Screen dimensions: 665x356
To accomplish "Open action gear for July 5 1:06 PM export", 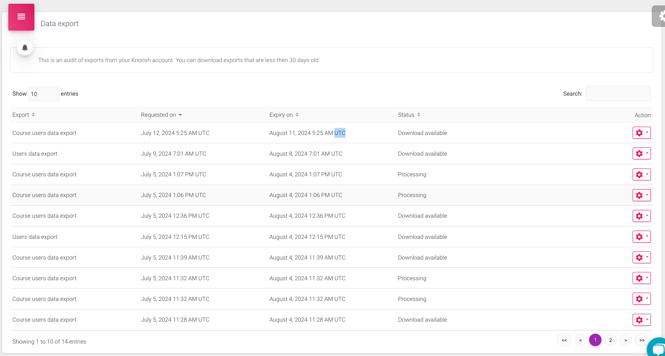I will tap(641, 195).
